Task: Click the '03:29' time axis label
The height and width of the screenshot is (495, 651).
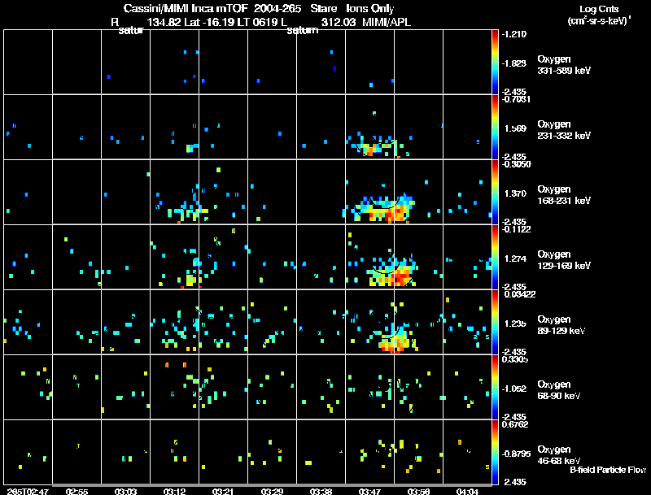Action: [272, 492]
